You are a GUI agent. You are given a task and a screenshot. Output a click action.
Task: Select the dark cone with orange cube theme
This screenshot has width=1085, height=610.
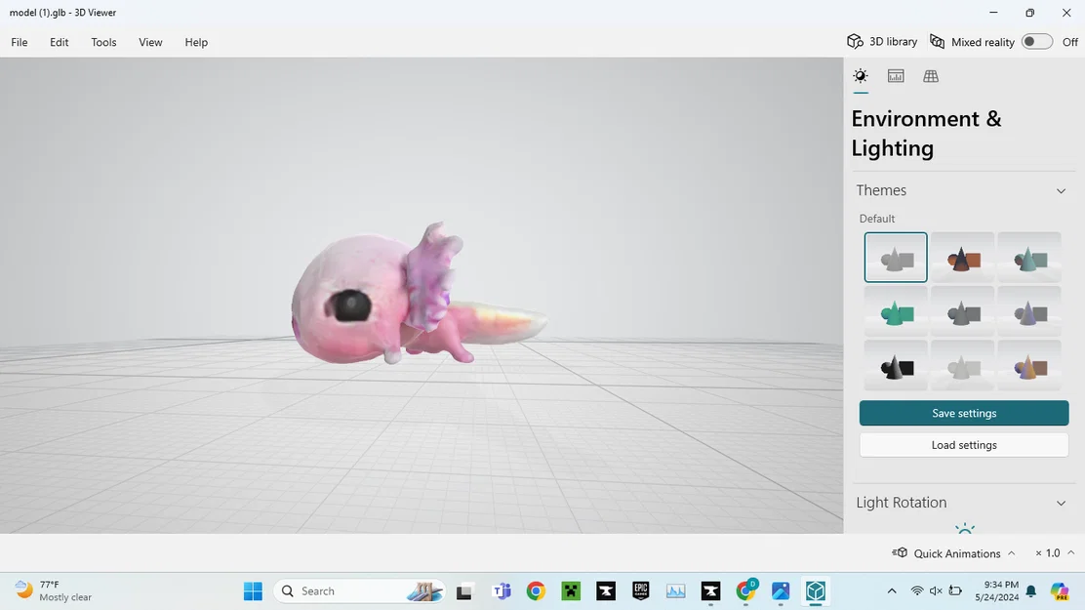pyautogui.click(x=962, y=257)
